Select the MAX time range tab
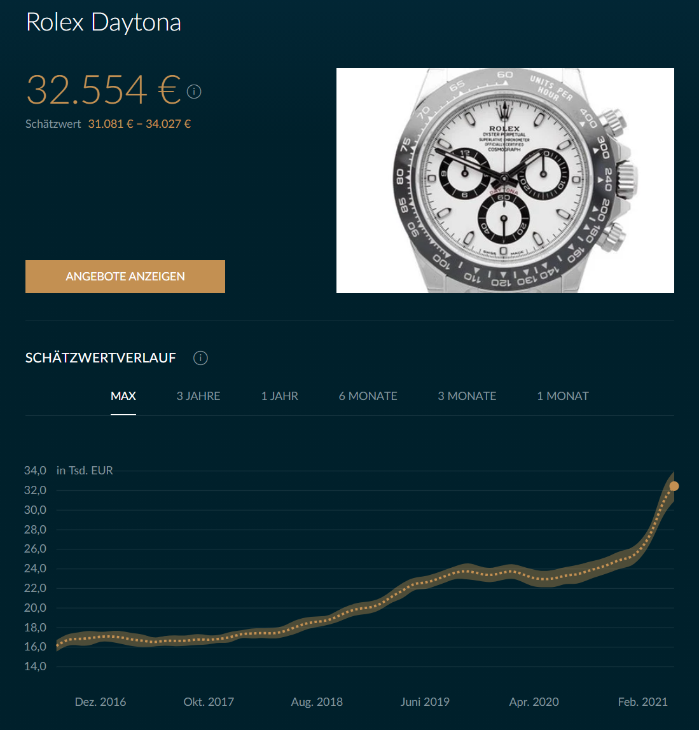 tap(123, 396)
